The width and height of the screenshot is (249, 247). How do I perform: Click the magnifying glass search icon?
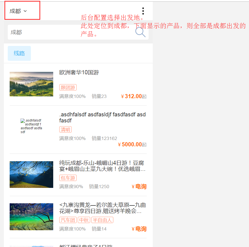(140, 32)
